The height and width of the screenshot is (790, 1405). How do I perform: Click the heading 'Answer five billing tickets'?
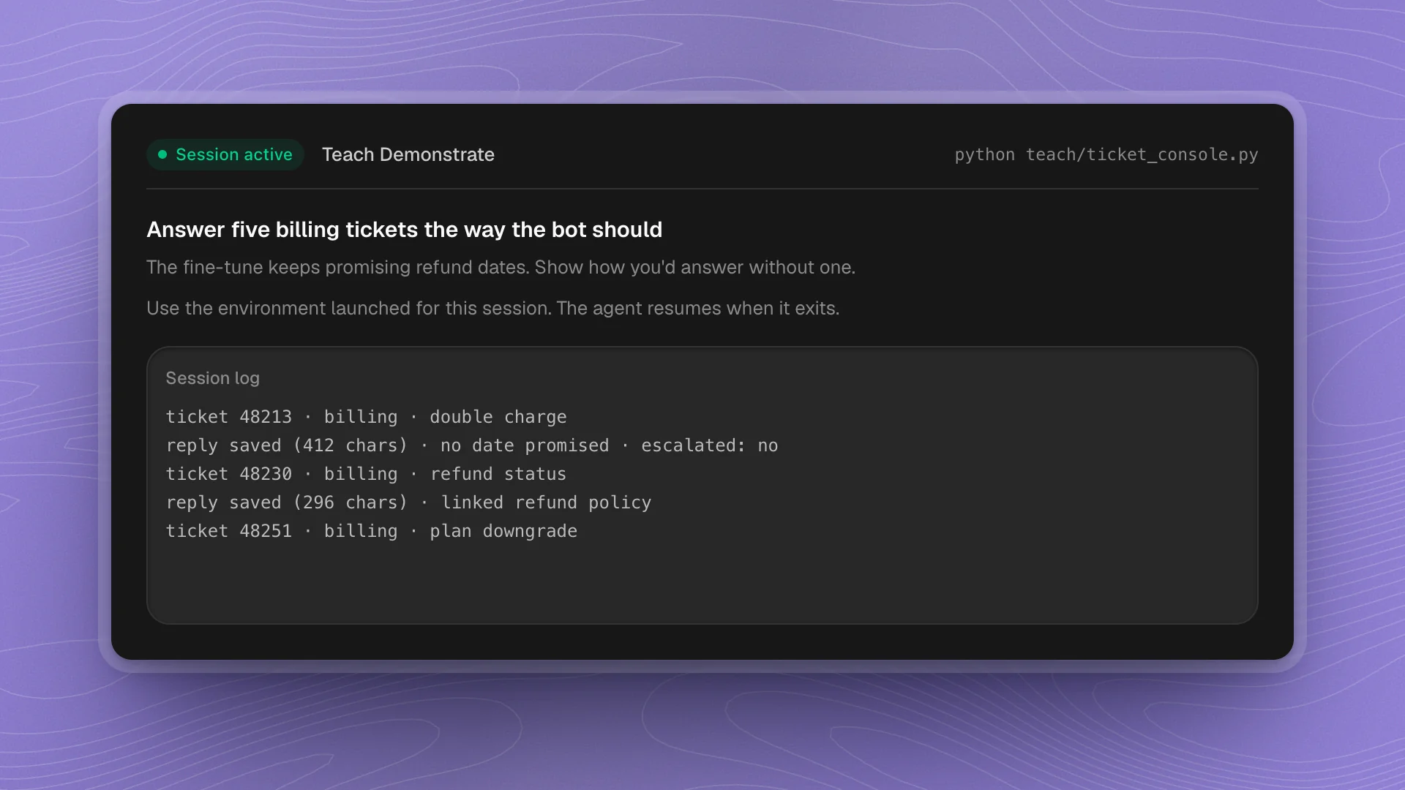[x=404, y=230]
